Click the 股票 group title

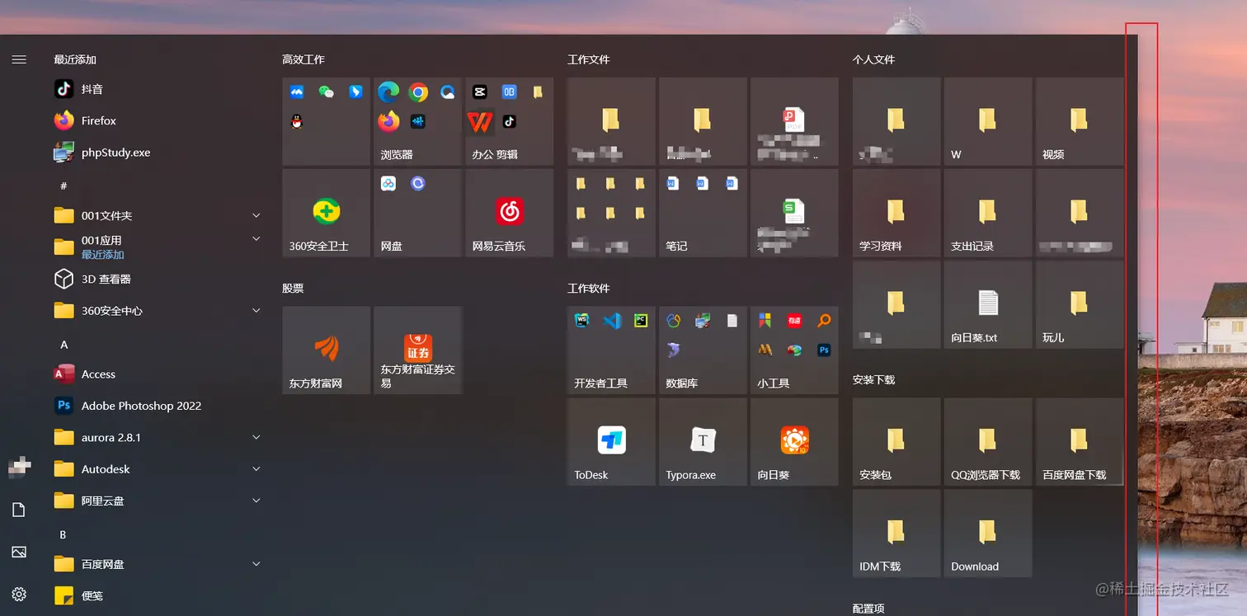click(293, 289)
